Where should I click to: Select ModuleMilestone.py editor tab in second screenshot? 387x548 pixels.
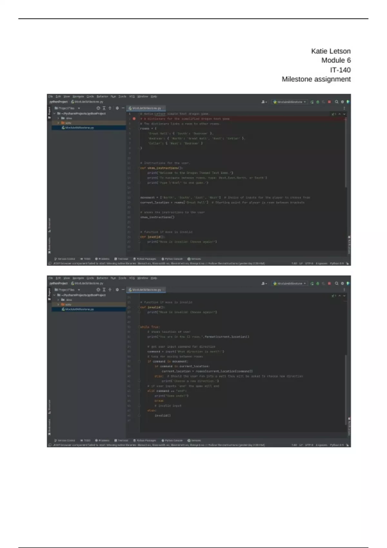[x=145, y=290]
